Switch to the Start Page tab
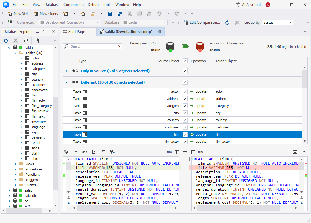 tap(77, 32)
